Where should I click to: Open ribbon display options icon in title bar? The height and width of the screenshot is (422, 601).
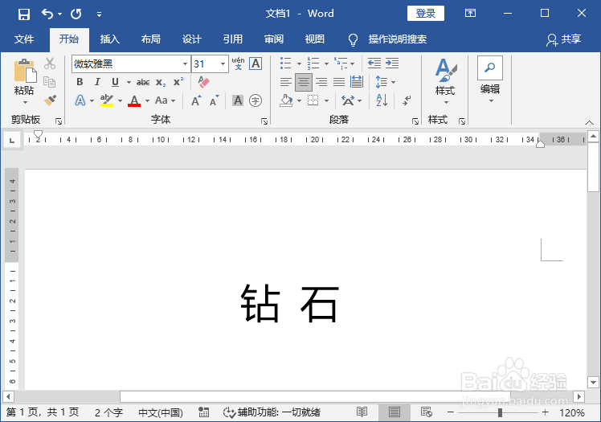pos(470,14)
